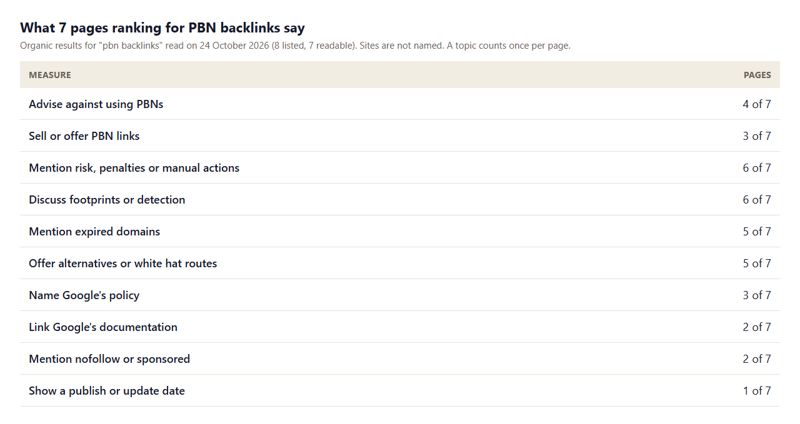Click the MEASURE column header
Viewport: 800px width, 424px height.
click(x=50, y=75)
